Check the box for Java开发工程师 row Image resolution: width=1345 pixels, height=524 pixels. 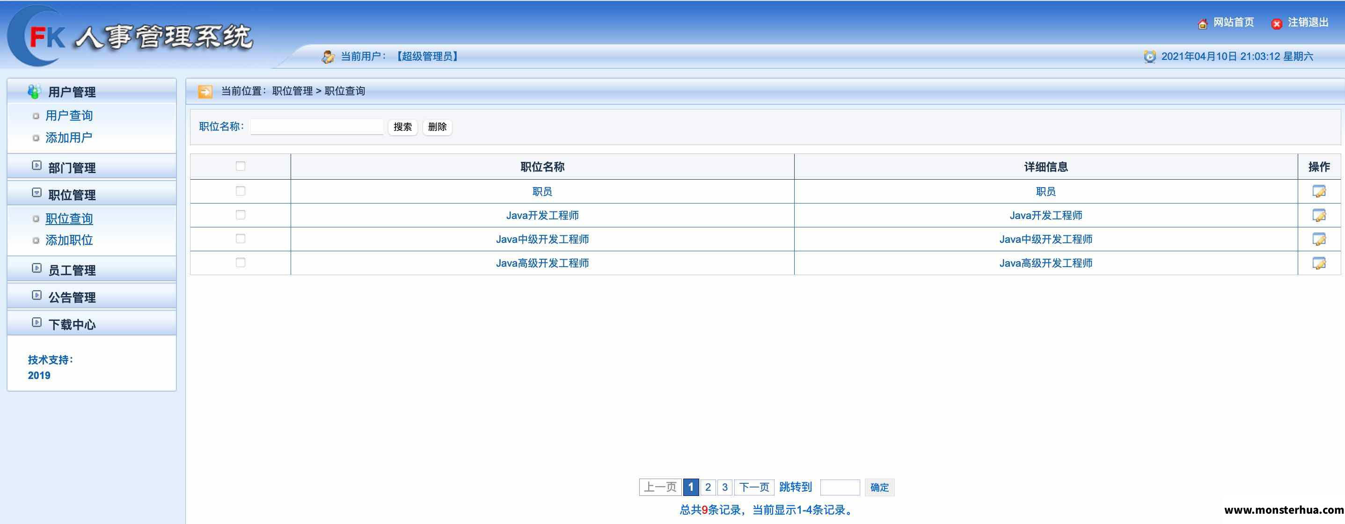(x=240, y=214)
